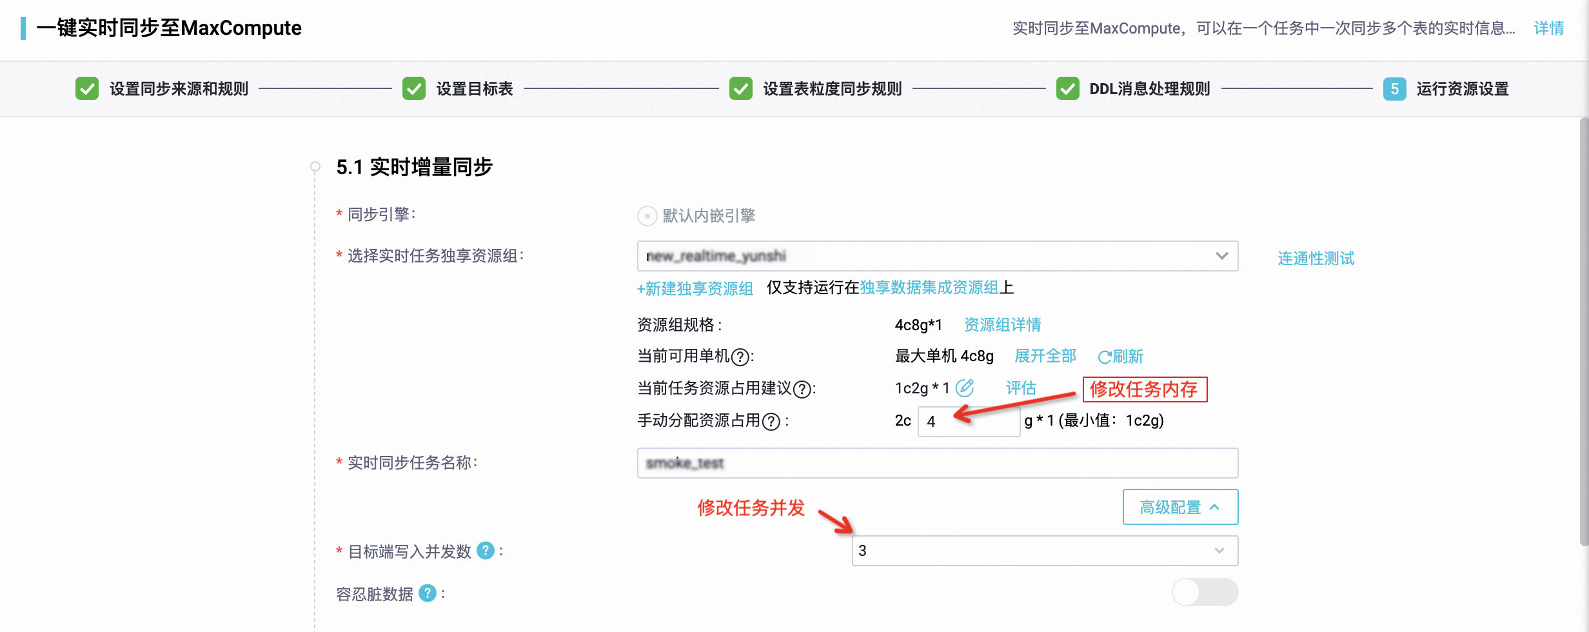Open the 目标端写入并发数 dropdown showing 3

pyautogui.click(x=1045, y=551)
